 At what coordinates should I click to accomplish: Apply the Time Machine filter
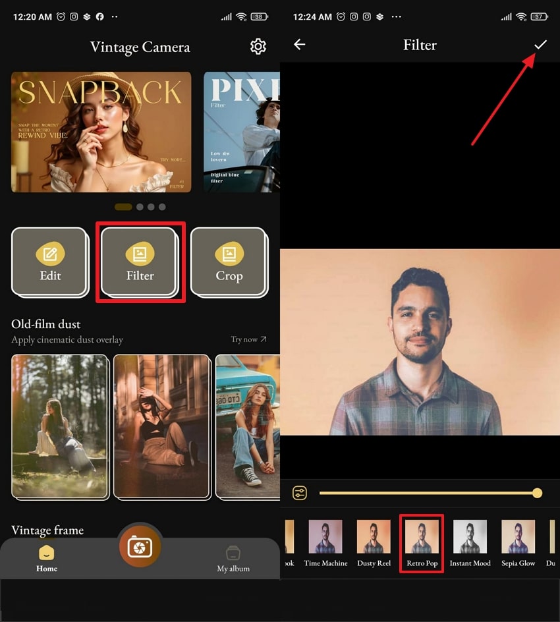325,543
